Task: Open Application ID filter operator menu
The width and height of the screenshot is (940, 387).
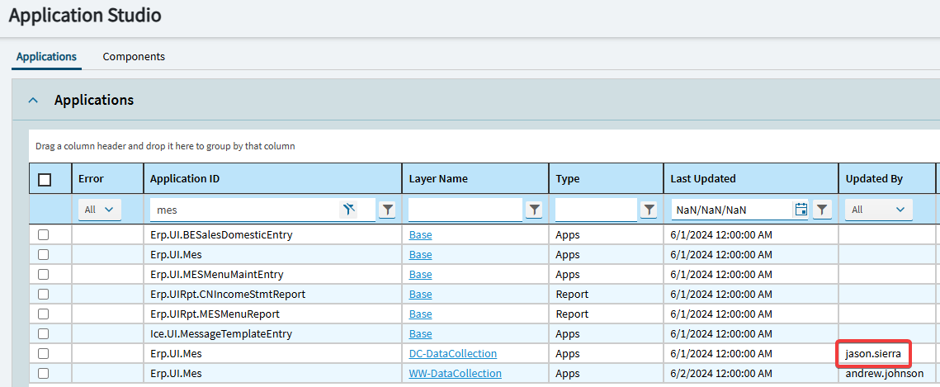Action: 387,210
